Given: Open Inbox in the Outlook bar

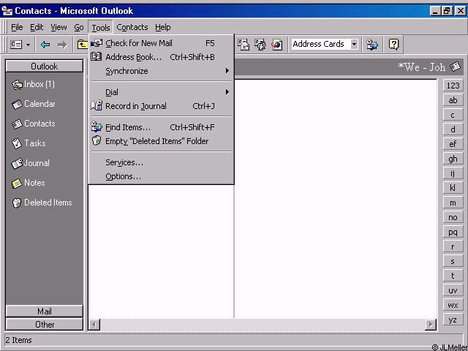Looking at the screenshot, I should tap(34, 85).
